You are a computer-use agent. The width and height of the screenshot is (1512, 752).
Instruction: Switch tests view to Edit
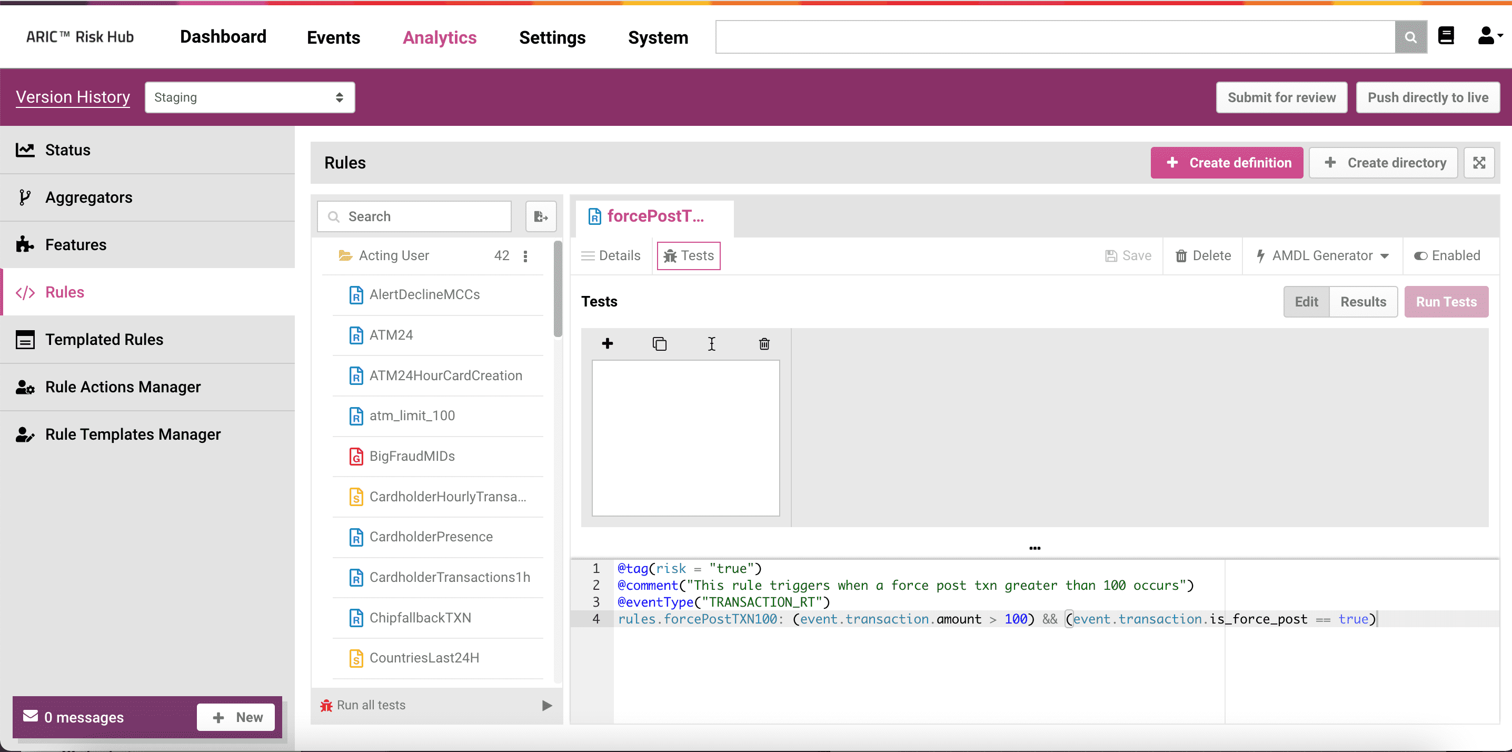coord(1307,302)
